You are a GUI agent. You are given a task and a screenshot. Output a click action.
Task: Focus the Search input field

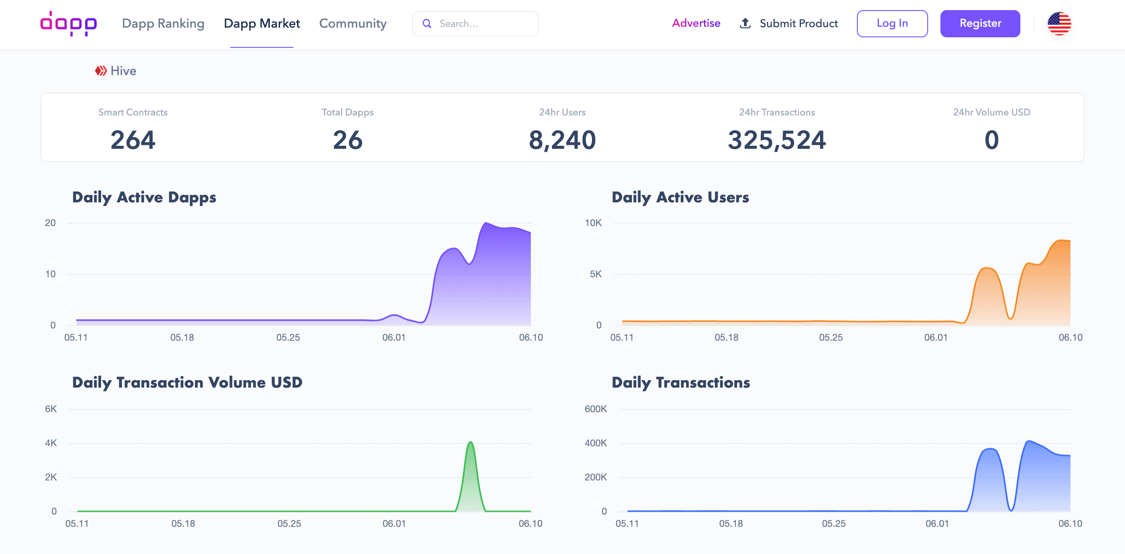tap(475, 24)
